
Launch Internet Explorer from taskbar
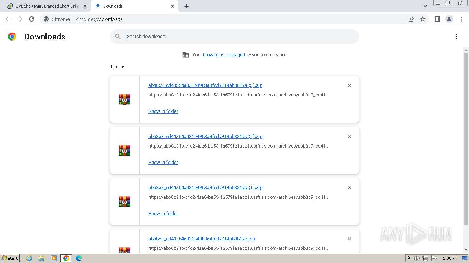point(29,258)
